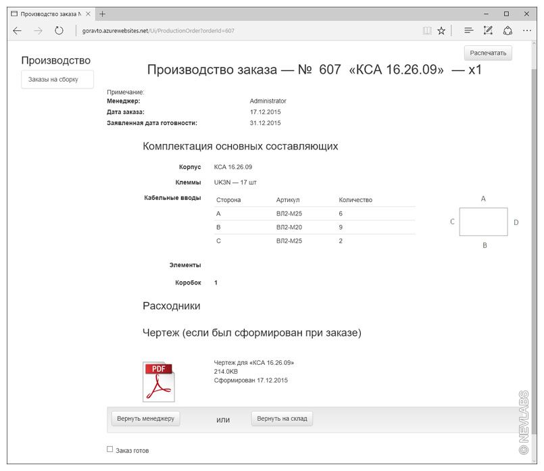Make a web note with pen icon
544x471 pixels.
tap(488, 30)
